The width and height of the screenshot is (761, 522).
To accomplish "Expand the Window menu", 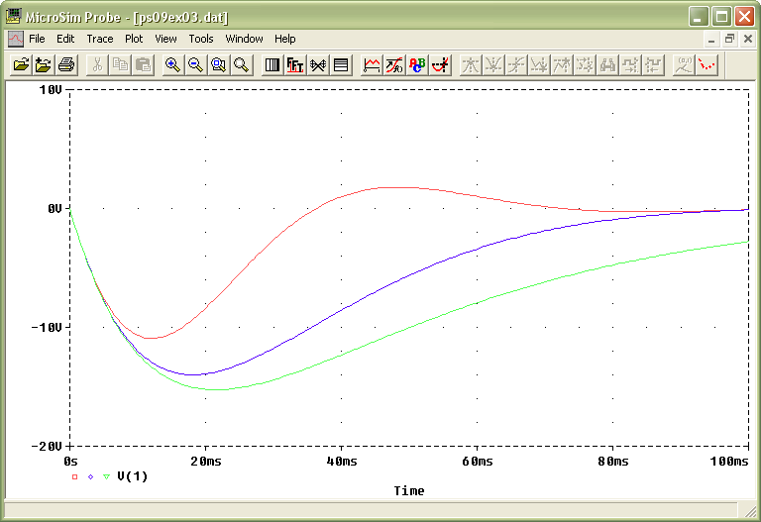I will click(x=244, y=39).
